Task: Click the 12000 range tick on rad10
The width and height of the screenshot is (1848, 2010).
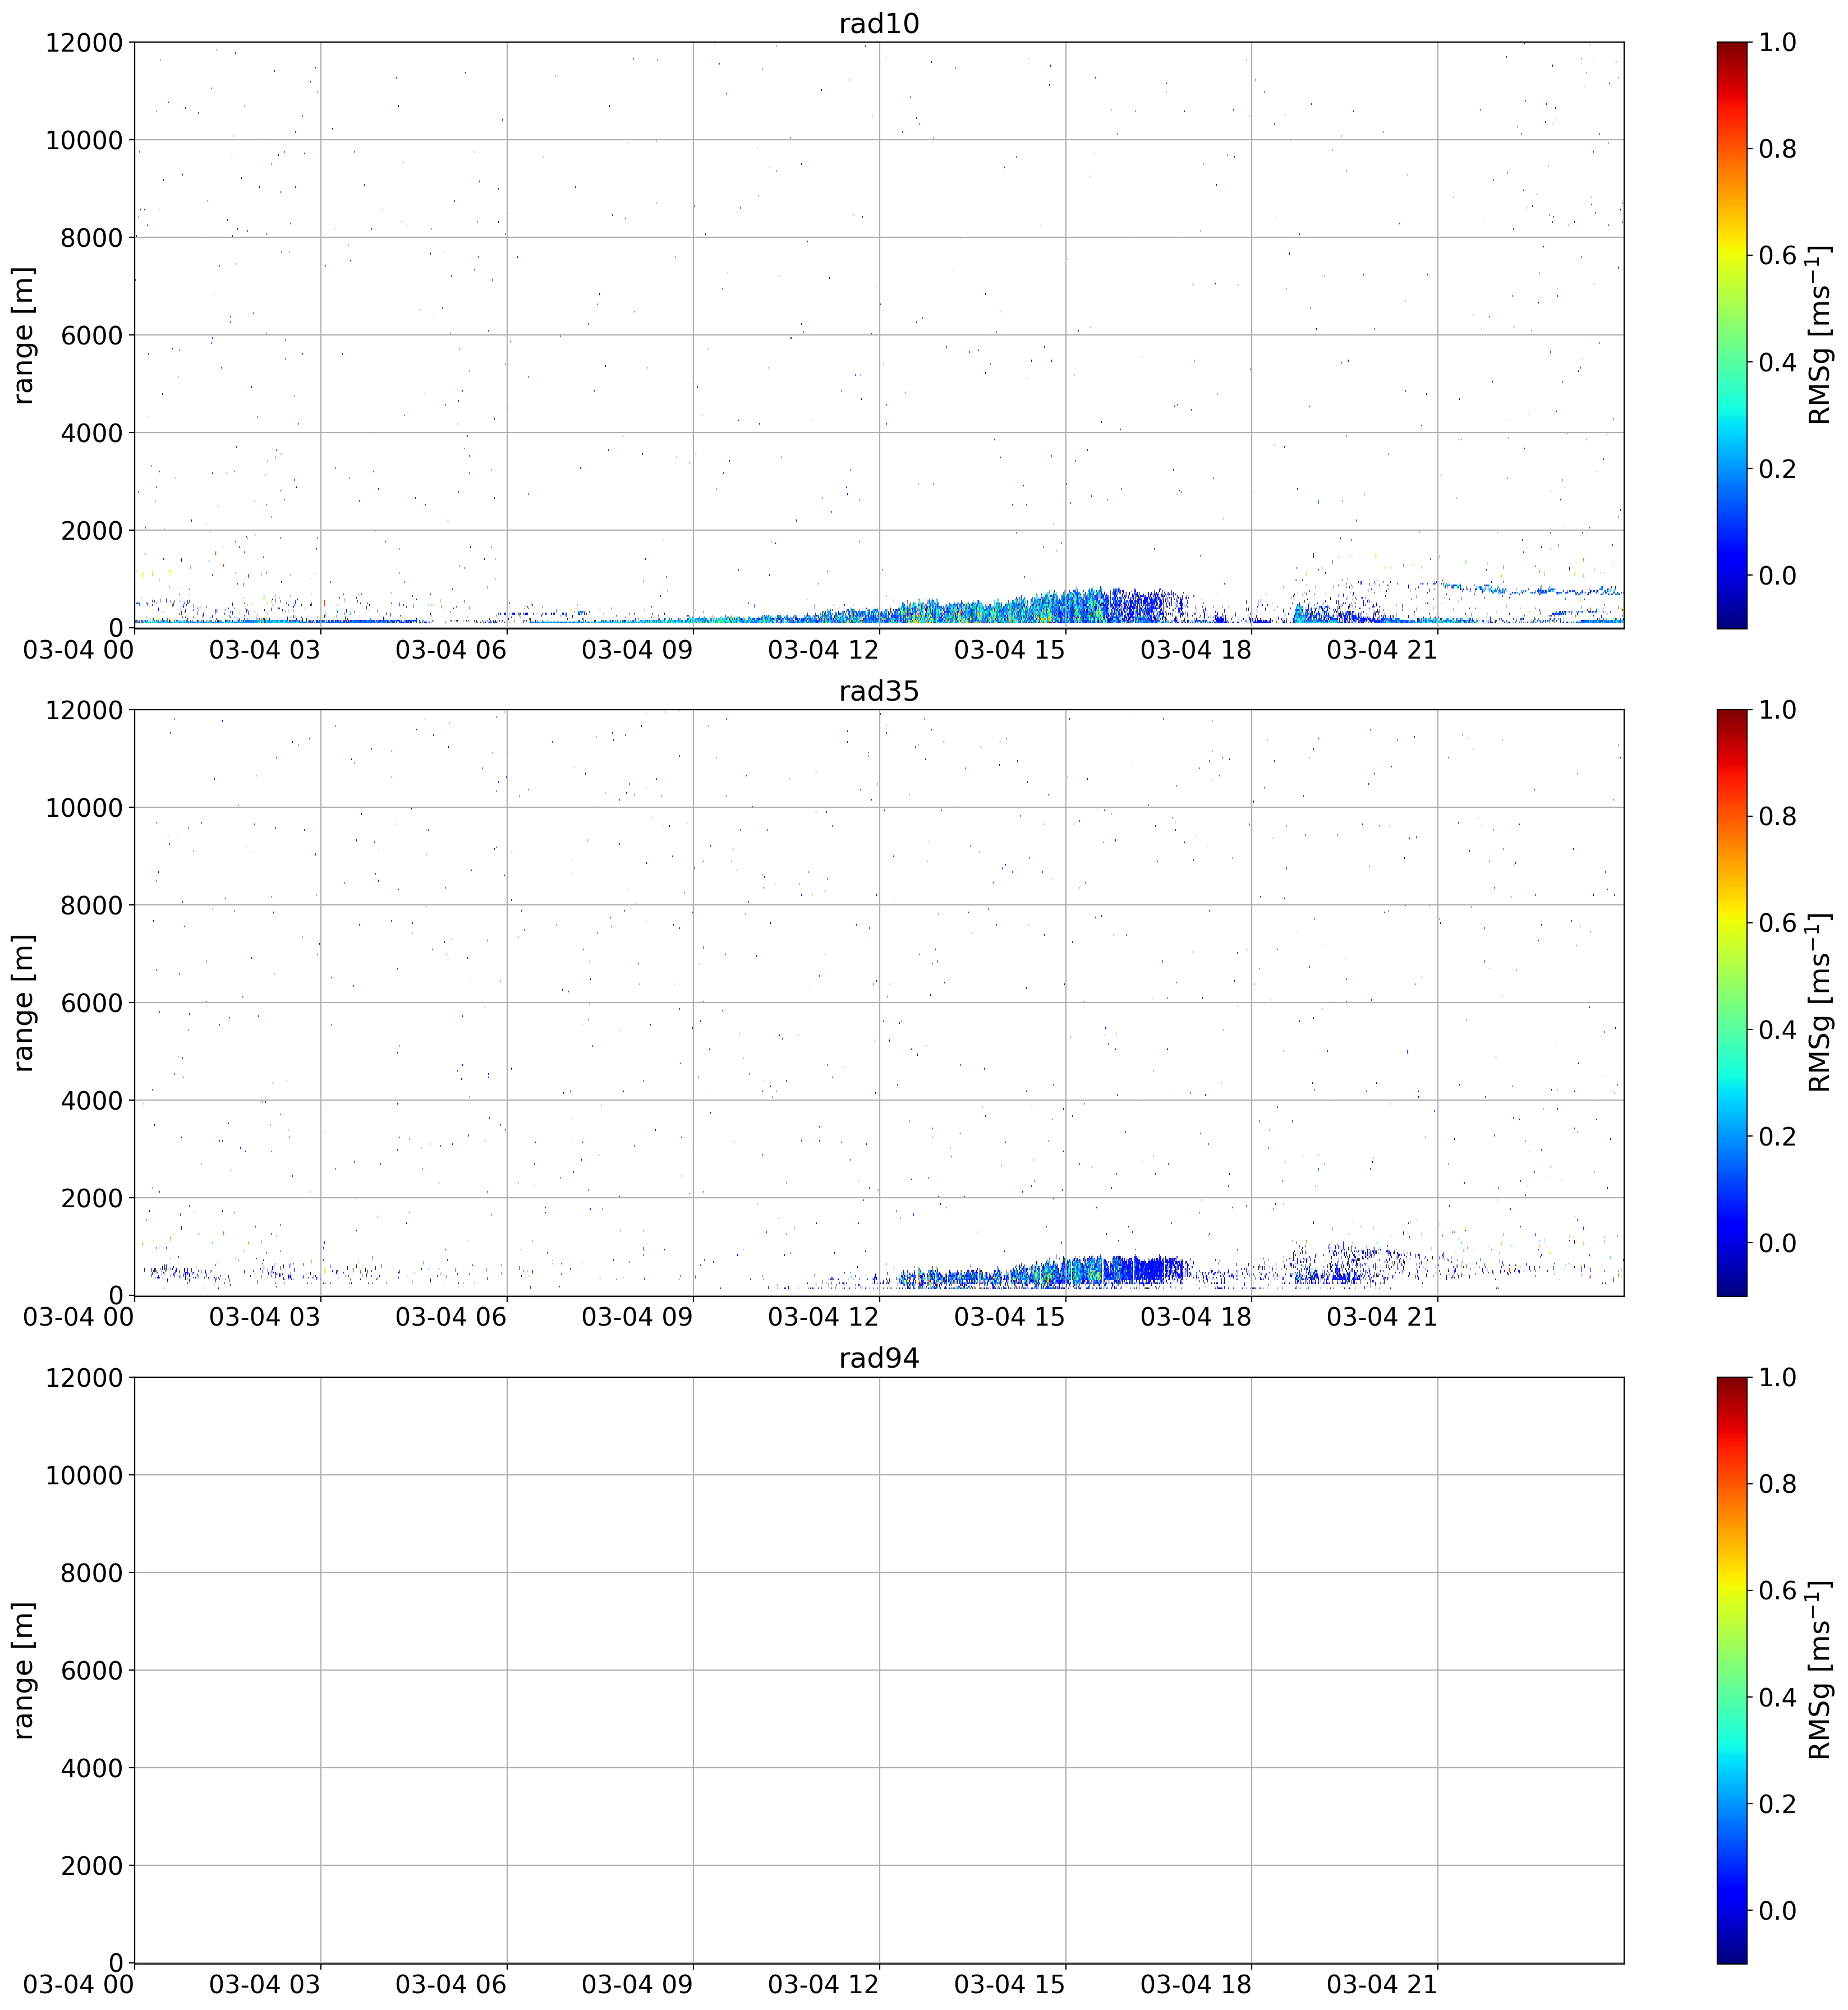Action: point(84,42)
